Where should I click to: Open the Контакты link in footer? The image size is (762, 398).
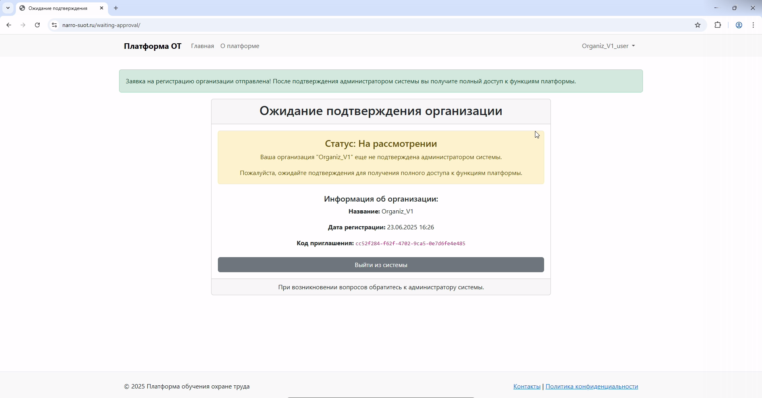[x=527, y=386]
